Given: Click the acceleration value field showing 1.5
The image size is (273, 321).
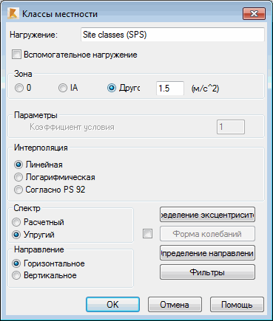Looking at the screenshot, I should [x=170, y=89].
